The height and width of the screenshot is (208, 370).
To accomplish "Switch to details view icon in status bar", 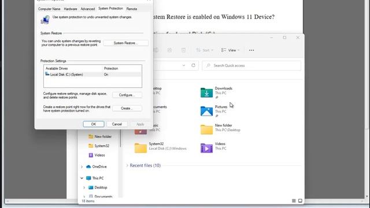I will 294,200.
